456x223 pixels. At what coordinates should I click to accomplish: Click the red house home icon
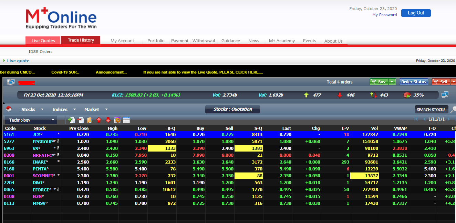click(9, 109)
